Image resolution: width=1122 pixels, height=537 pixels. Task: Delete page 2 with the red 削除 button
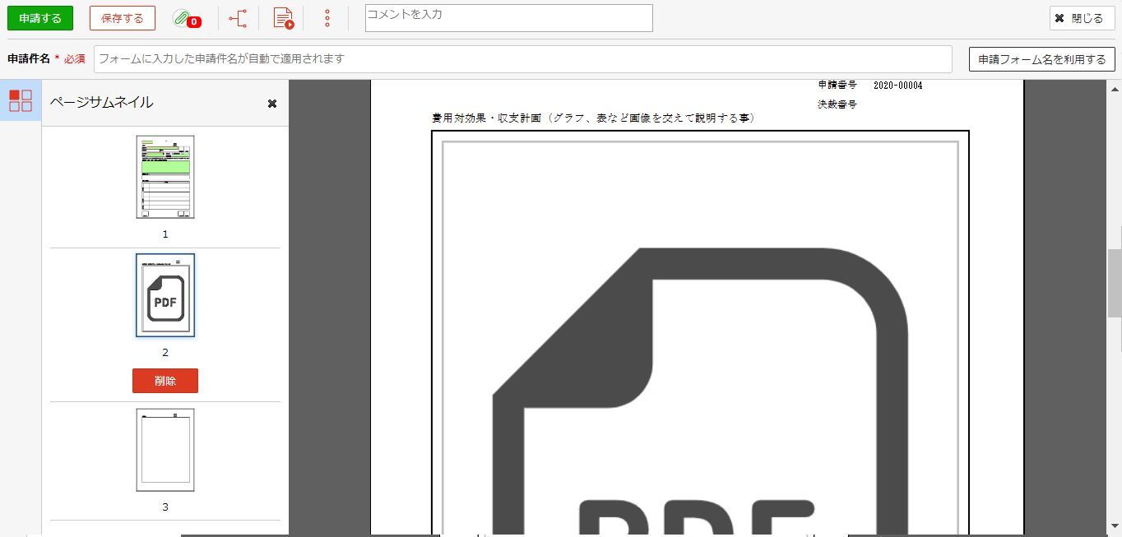tap(165, 381)
